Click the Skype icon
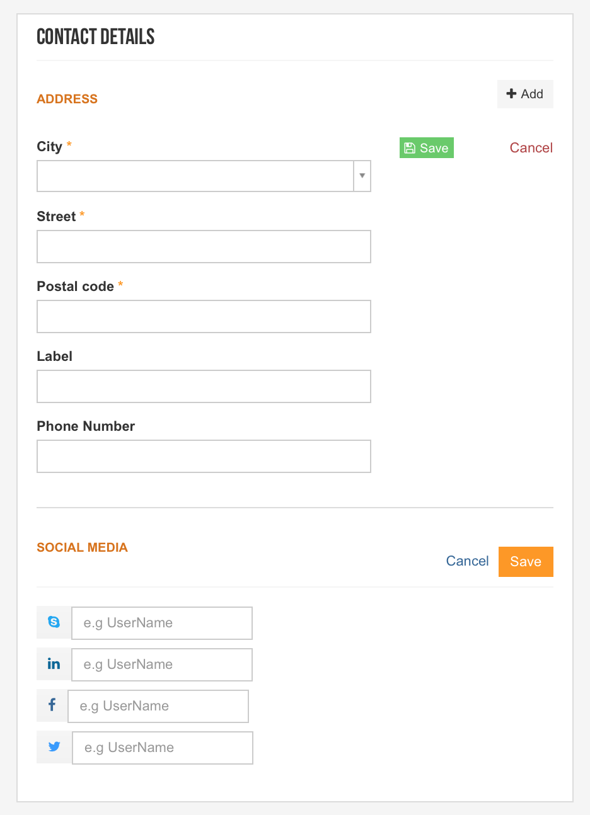Screen dimensions: 590x815 coord(54,622)
